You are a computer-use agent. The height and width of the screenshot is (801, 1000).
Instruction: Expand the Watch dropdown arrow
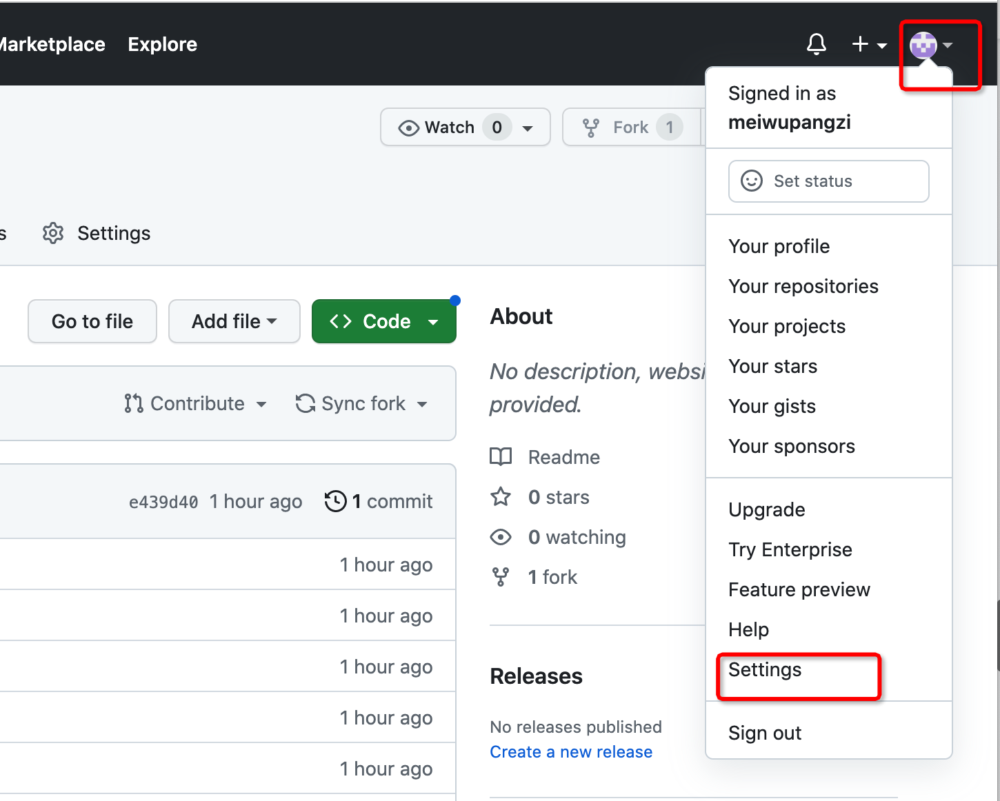pos(528,128)
